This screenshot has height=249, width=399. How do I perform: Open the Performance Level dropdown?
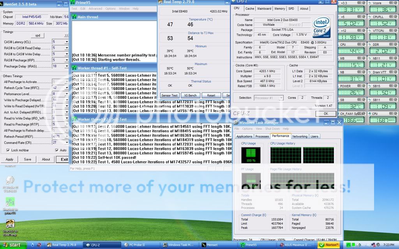coord(66,94)
